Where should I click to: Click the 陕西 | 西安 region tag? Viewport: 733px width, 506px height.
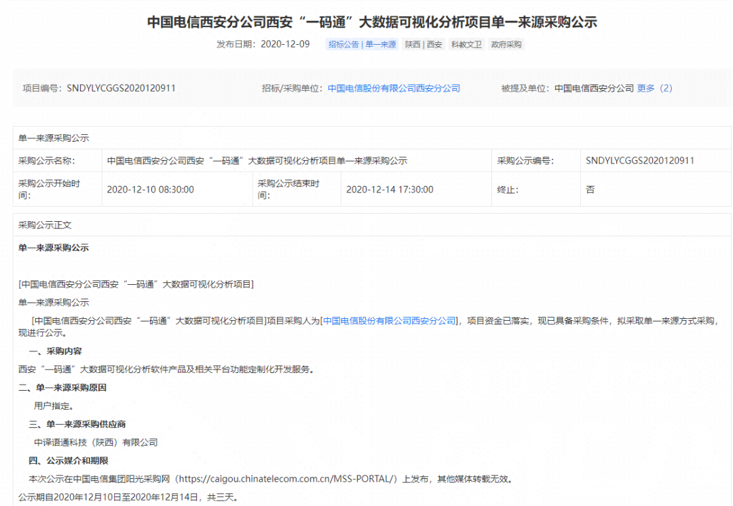tap(424, 44)
